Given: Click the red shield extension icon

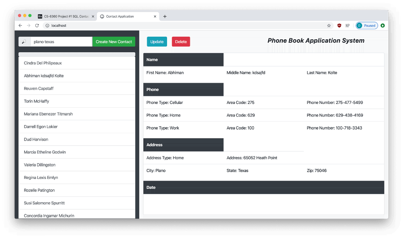Looking at the screenshot, I should 339,25.
